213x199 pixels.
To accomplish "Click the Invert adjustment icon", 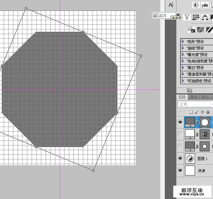I will point(192,30).
